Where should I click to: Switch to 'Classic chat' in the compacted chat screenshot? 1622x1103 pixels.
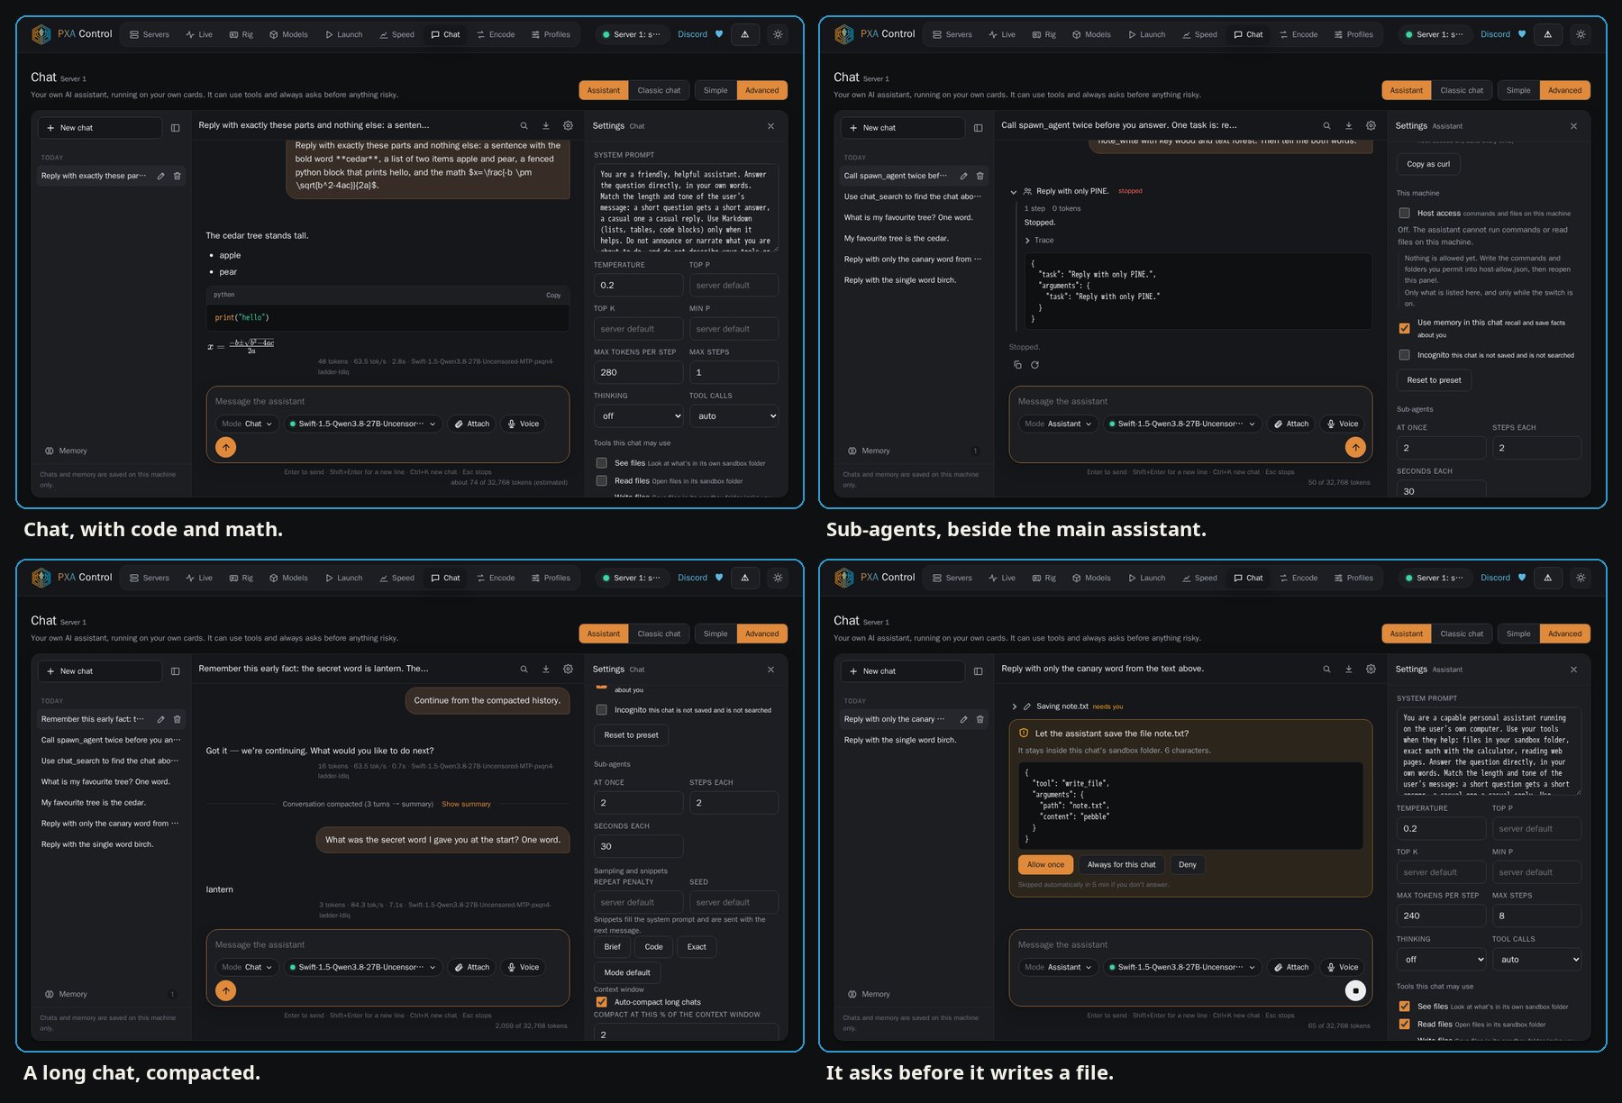click(659, 634)
